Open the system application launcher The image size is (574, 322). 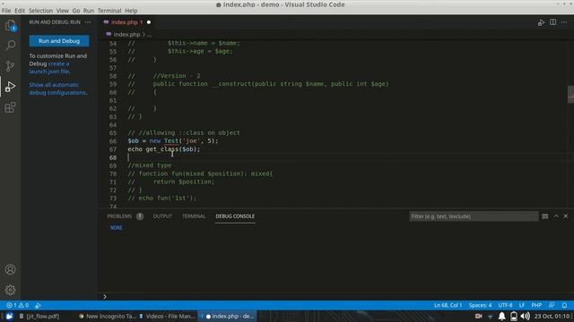click(x=9, y=317)
